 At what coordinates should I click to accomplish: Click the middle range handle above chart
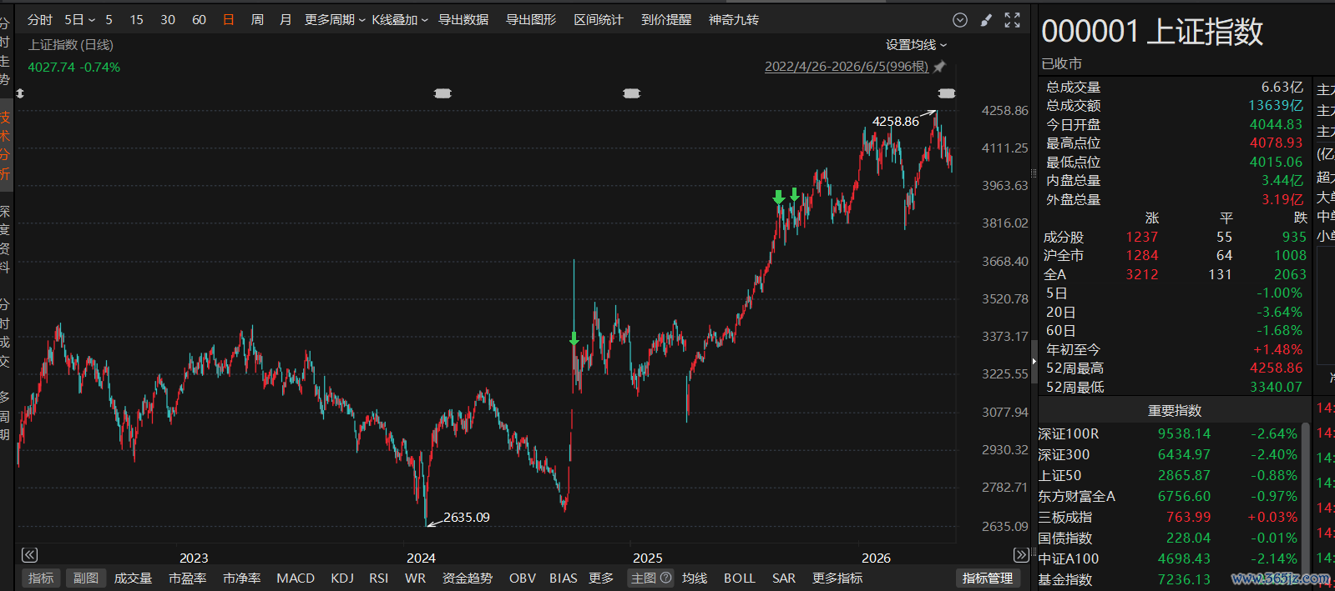coord(632,93)
